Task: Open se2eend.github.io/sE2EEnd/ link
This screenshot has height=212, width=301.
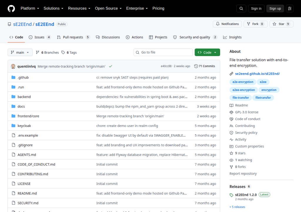Action: tap(257, 74)
